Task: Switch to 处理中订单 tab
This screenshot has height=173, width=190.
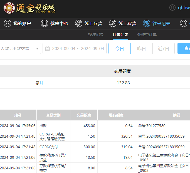Action: coord(147,34)
